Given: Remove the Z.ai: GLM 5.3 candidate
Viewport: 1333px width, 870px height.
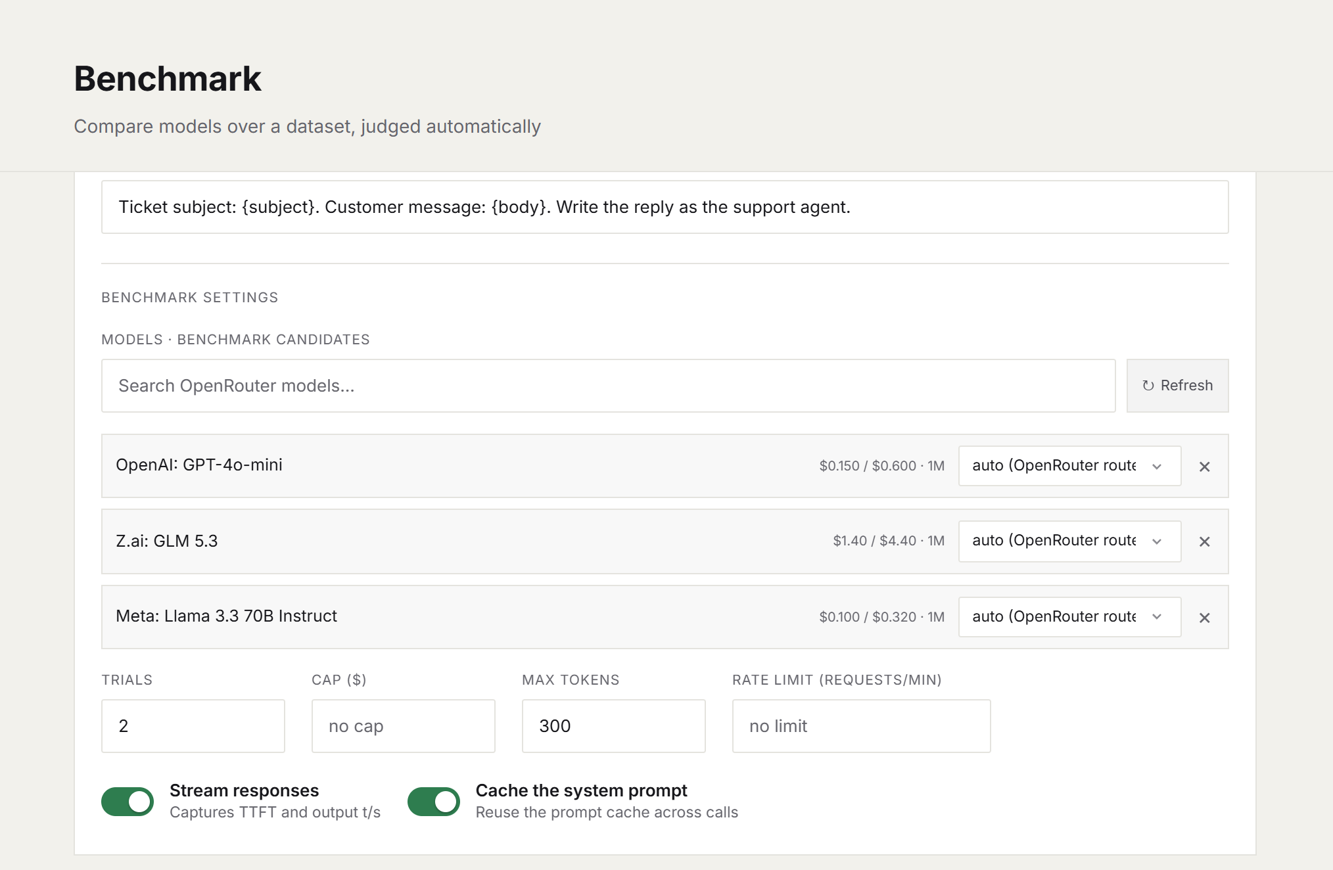Looking at the screenshot, I should coord(1204,541).
